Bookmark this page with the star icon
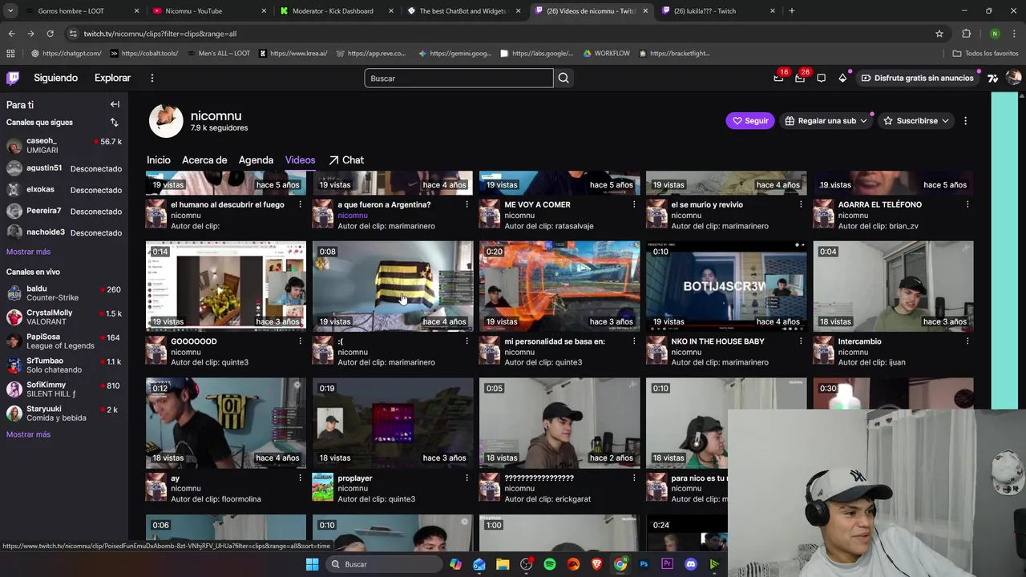 (x=939, y=34)
